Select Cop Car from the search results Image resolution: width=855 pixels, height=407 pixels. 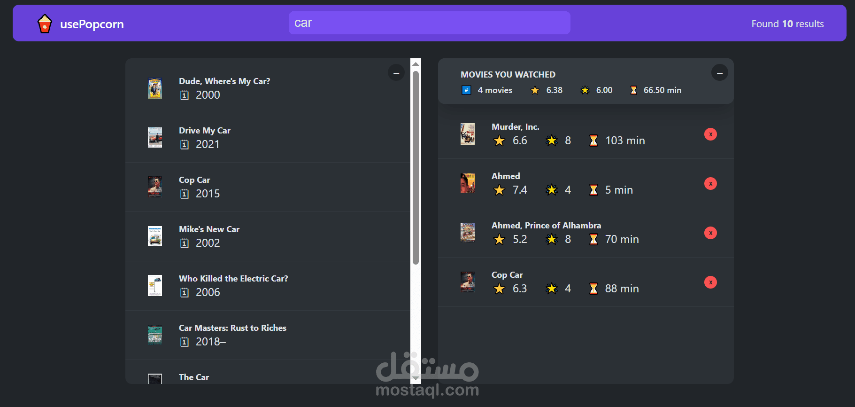tap(268, 187)
